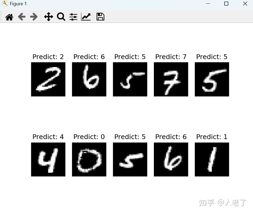Click the handwritten 7 digit image
This screenshot has width=253, height=213.
tap(171, 79)
